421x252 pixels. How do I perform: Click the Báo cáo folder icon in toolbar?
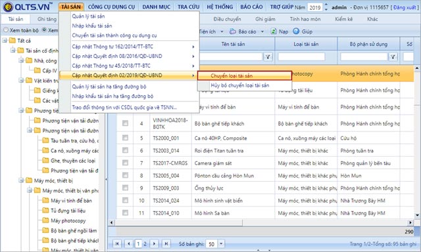coord(232,32)
